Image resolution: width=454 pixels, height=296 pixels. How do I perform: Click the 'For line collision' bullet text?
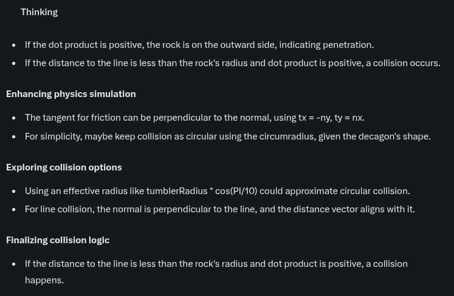[x=220, y=209]
